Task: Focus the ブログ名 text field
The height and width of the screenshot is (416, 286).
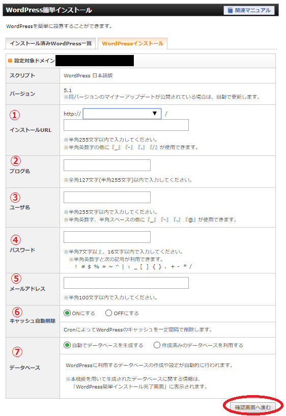Action: click(107, 165)
